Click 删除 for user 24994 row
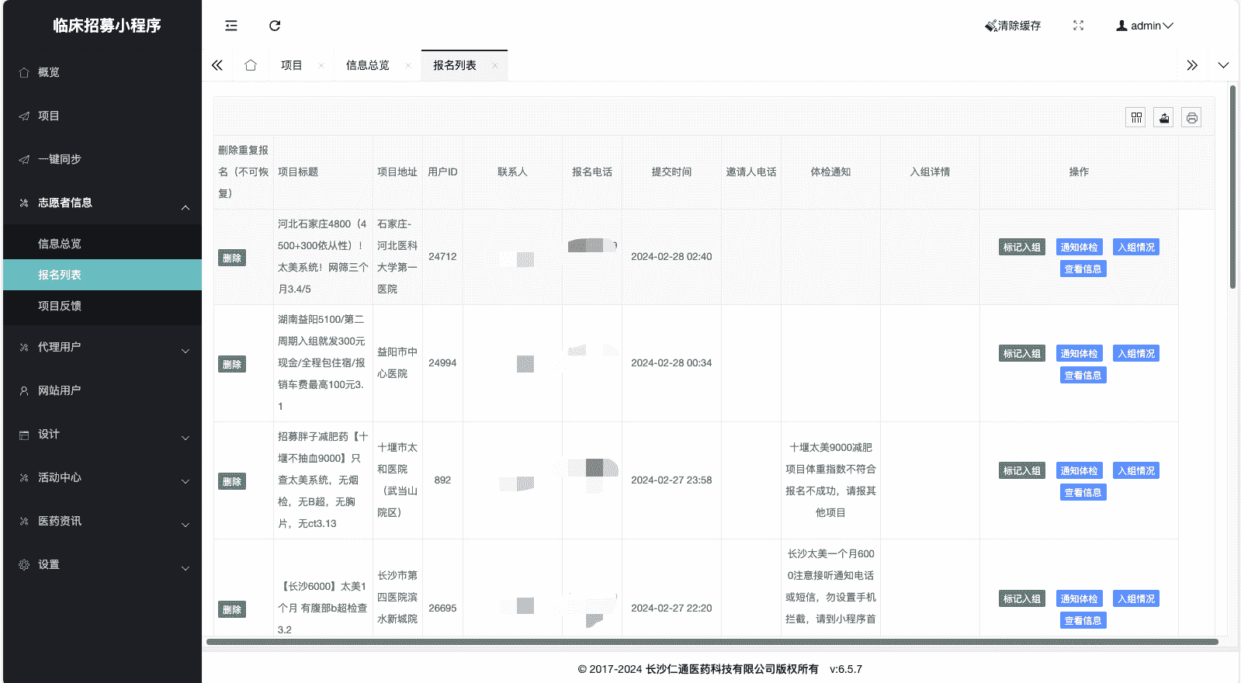Image resolution: width=1241 pixels, height=683 pixels. coord(232,364)
